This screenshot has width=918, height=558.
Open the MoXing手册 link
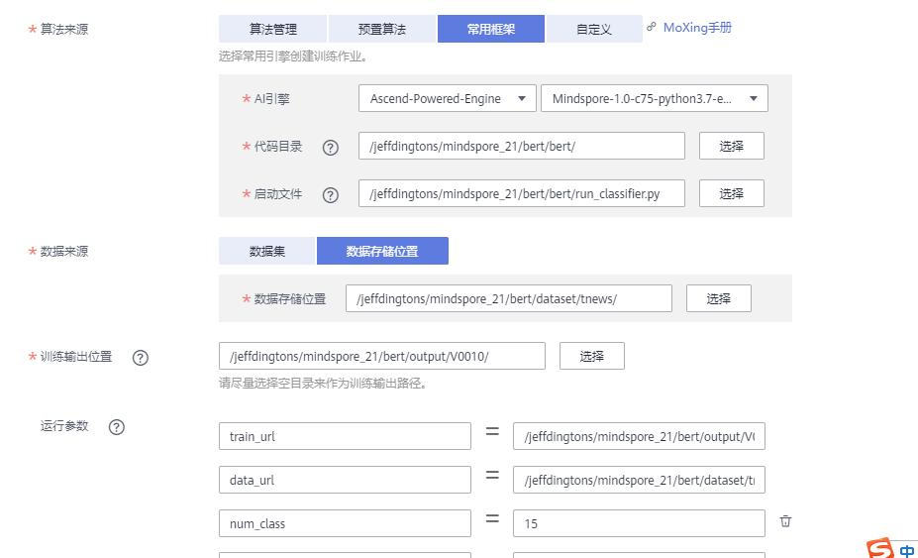(697, 28)
